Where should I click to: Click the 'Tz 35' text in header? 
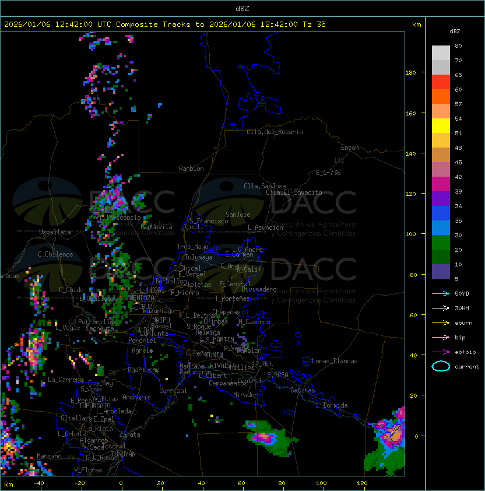point(314,24)
